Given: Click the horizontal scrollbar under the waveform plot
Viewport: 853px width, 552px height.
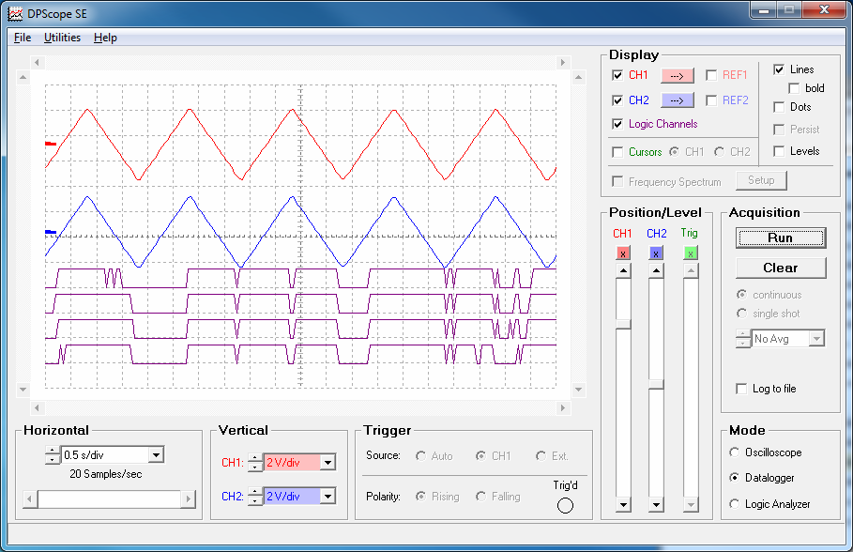Looking at the screenshot, I should 300,406.
